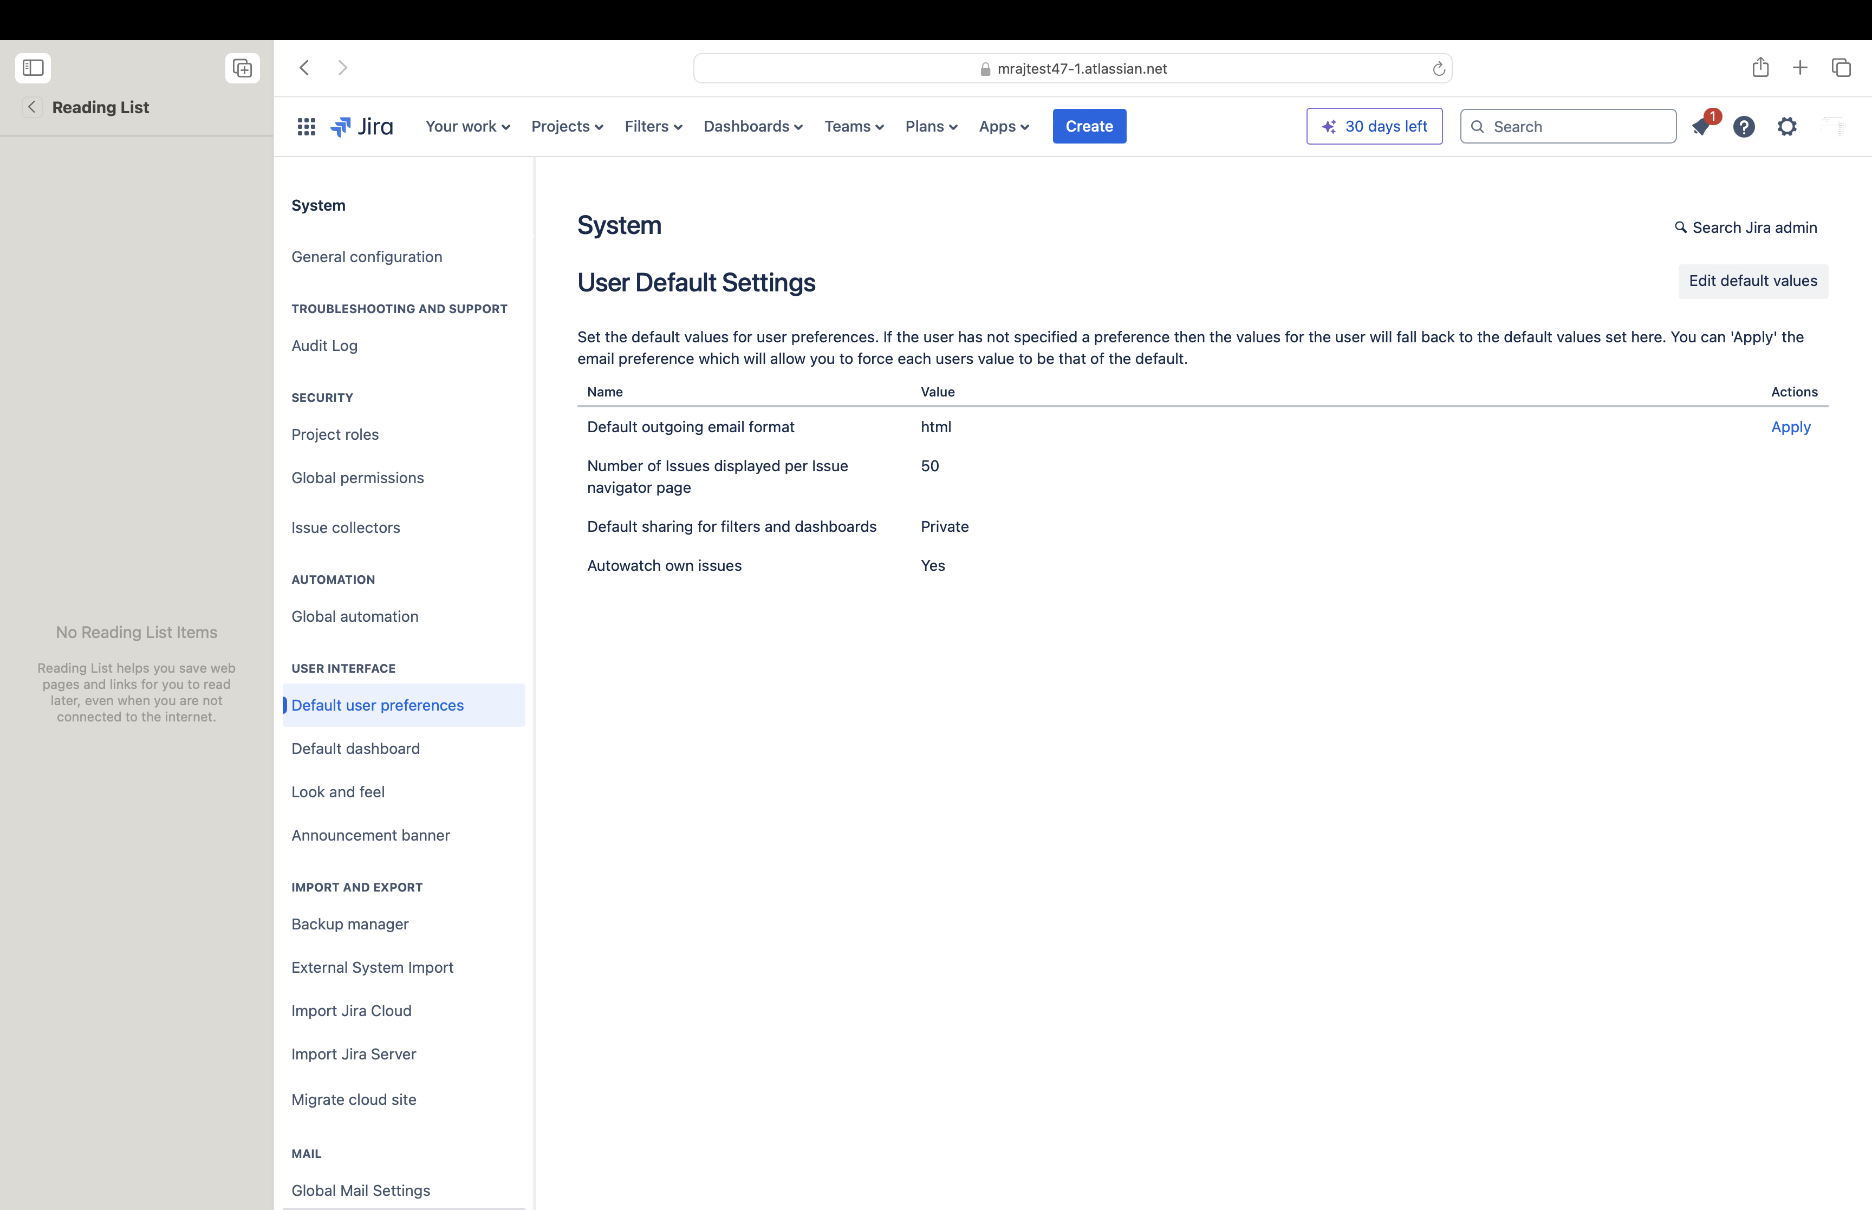Toggle the Safari sidebar
The height and width of the screenshot is (1210, 1872).
click(33, 68)
